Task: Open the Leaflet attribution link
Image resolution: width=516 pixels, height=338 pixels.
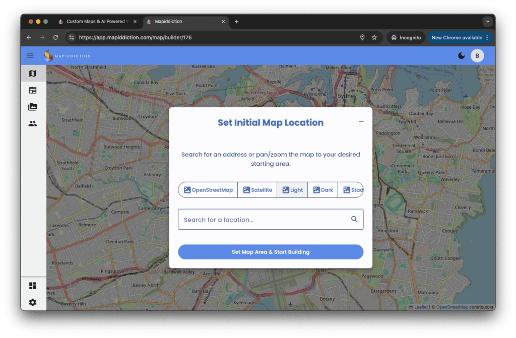Action: click(420, 307)
